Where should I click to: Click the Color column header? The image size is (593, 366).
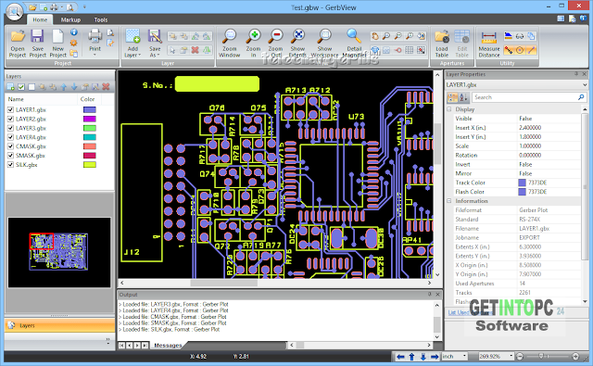89,99
